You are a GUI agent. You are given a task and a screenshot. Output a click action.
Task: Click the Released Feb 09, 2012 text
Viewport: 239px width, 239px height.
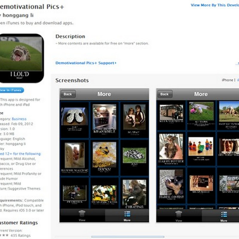[x=16, y=124]
